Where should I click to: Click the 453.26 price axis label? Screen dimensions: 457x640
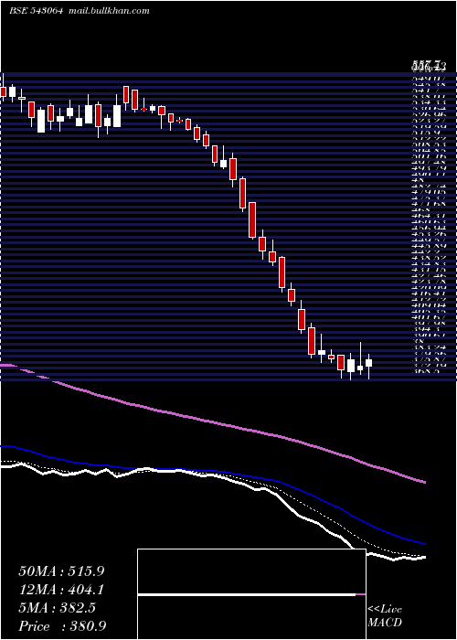(429, 234)
